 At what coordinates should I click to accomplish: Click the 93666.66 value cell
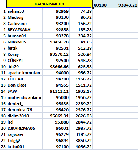tap(56, 67)
